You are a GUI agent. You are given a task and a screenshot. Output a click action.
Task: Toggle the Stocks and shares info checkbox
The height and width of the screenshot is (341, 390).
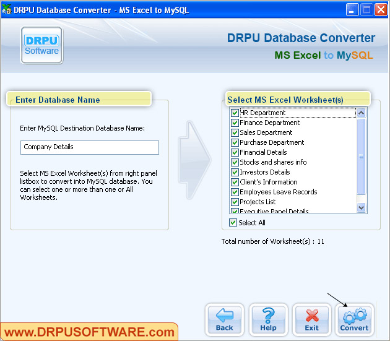tap(235, 162)
